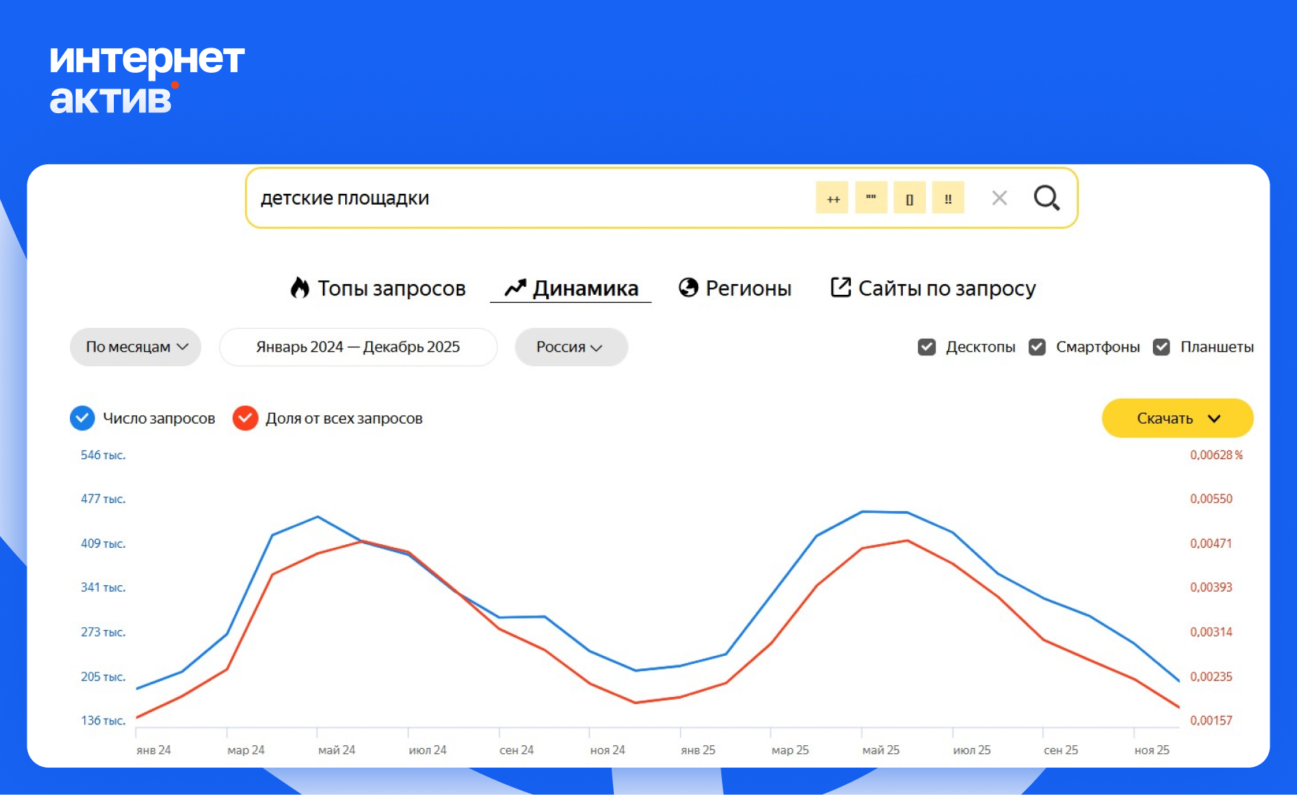
Task: Uncheck the Смартфоны checkbox
Action: click(1036, 347)
